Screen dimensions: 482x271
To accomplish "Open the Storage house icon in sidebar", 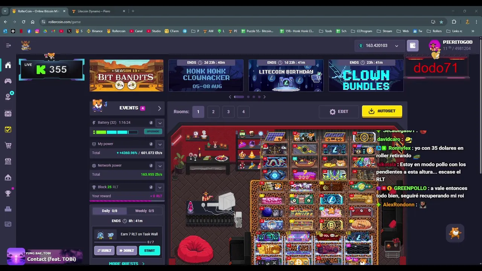I will (8, 177).
